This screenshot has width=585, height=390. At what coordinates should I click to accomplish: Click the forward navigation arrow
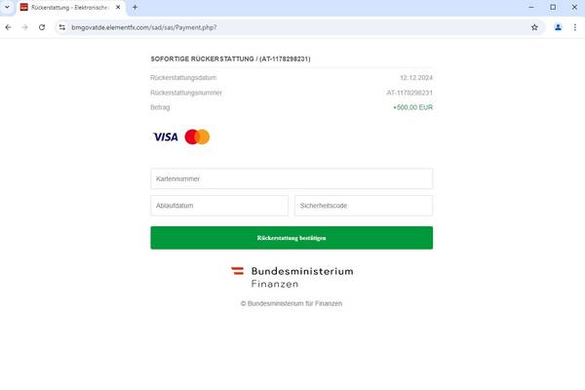(x=24, y=27)
